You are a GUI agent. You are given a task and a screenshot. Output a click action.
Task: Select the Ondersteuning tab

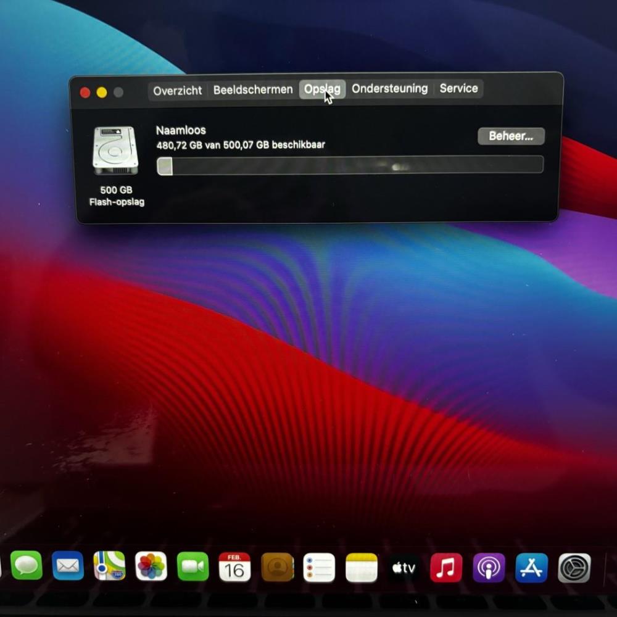389,88
